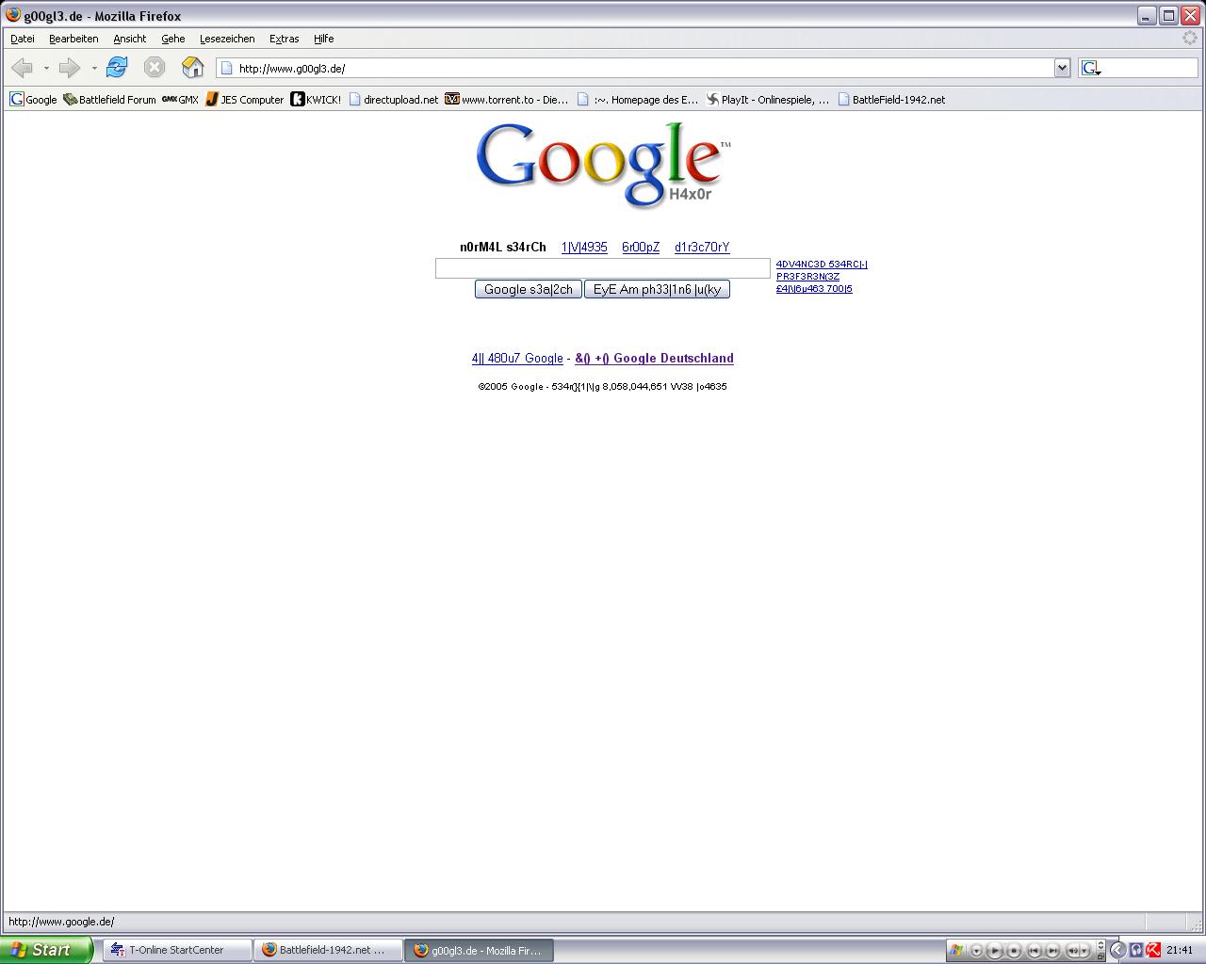The height and width of the screenshot is (964, 1206).
Task: Open the £4|N6u463 700|5 link
Action: point(814,289)
